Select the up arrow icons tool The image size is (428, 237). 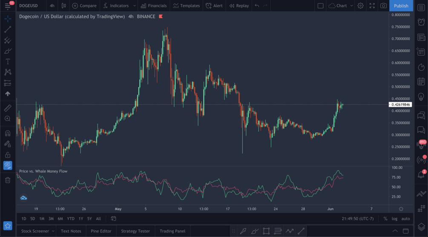click(8, 94)
